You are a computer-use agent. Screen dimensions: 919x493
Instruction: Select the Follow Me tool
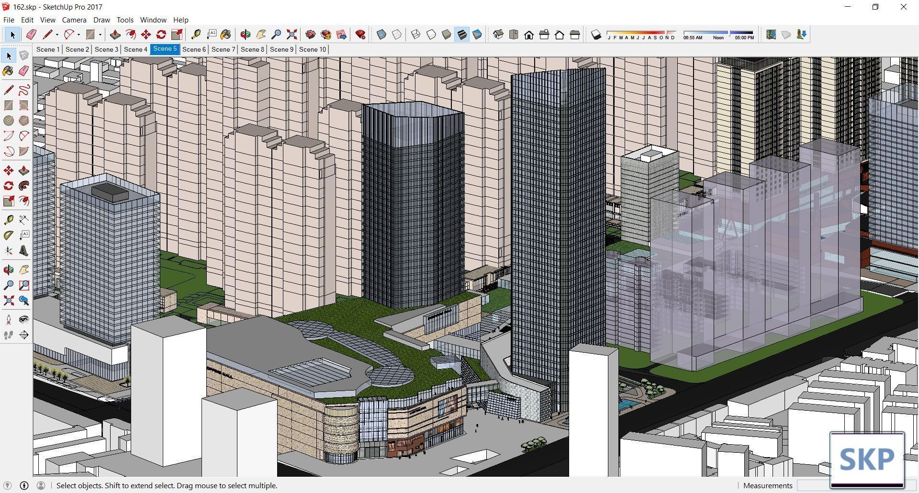coord(24,186)
